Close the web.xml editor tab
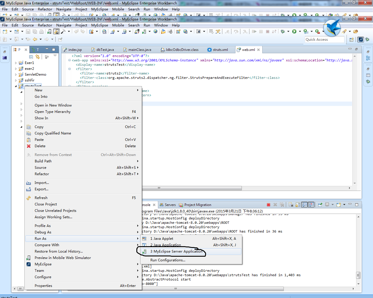Screen dimensions: 373x298 258,50
